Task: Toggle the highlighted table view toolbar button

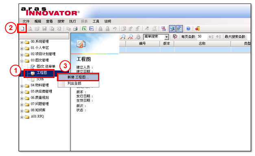Action: pos(179,29)
